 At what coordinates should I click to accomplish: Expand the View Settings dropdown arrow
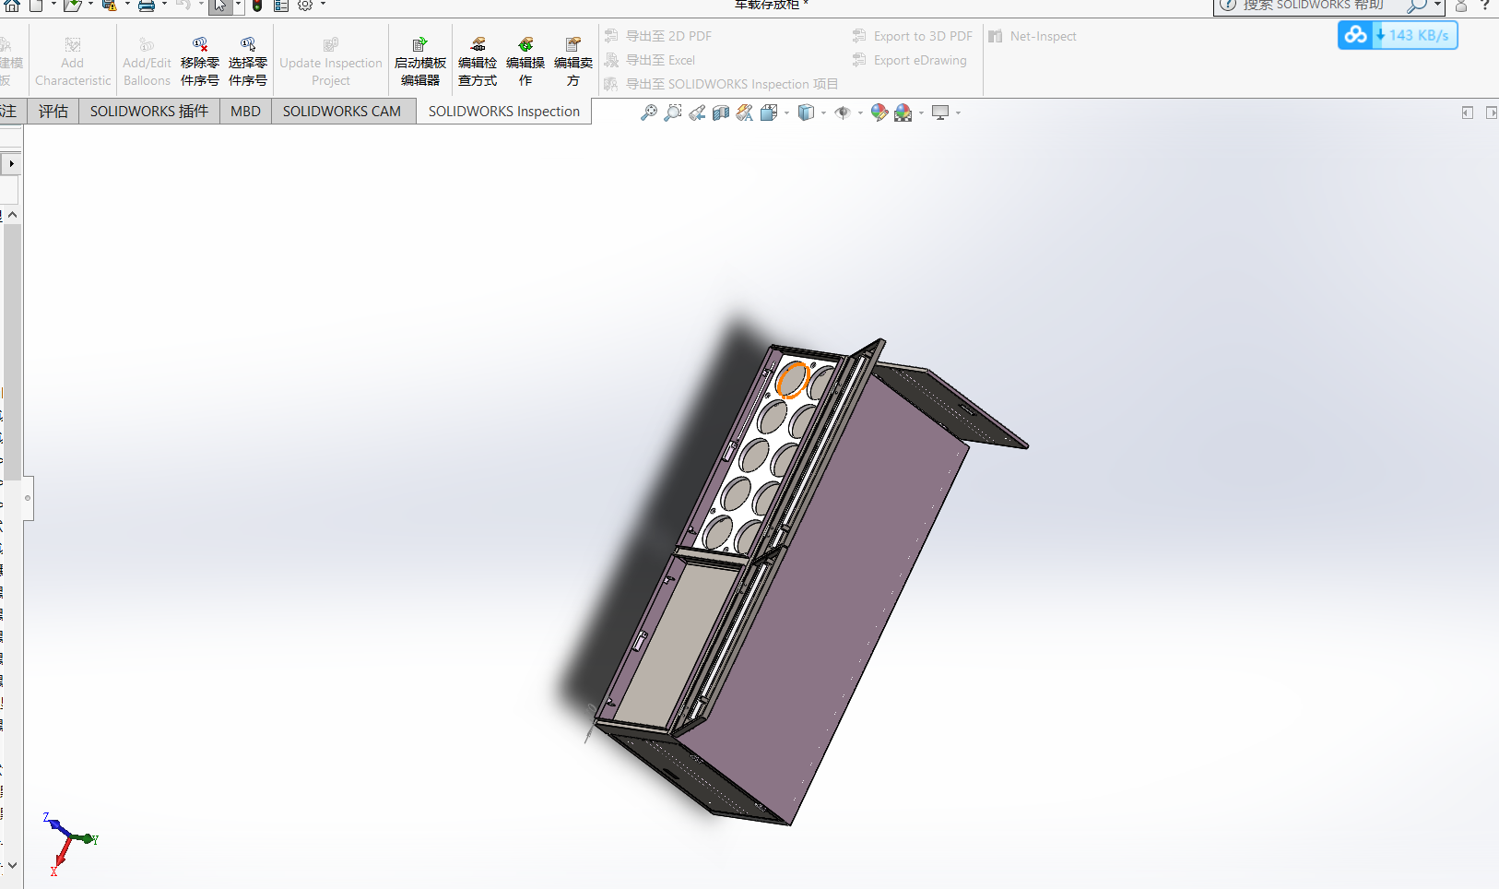click(958, 113)
